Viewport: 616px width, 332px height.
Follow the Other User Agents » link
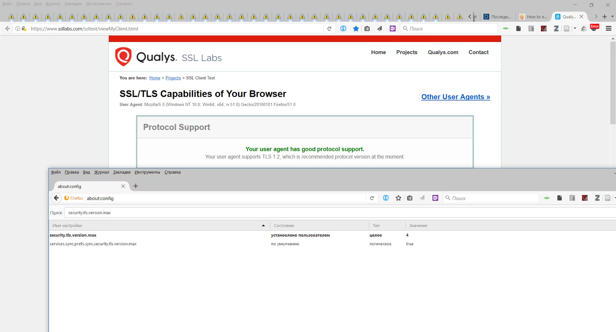[x=456, y=97]
